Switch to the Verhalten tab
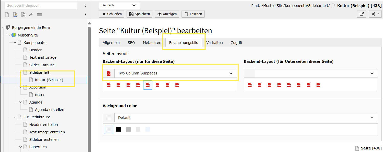This screenshot has width=383, height=152. pos(215,43)
